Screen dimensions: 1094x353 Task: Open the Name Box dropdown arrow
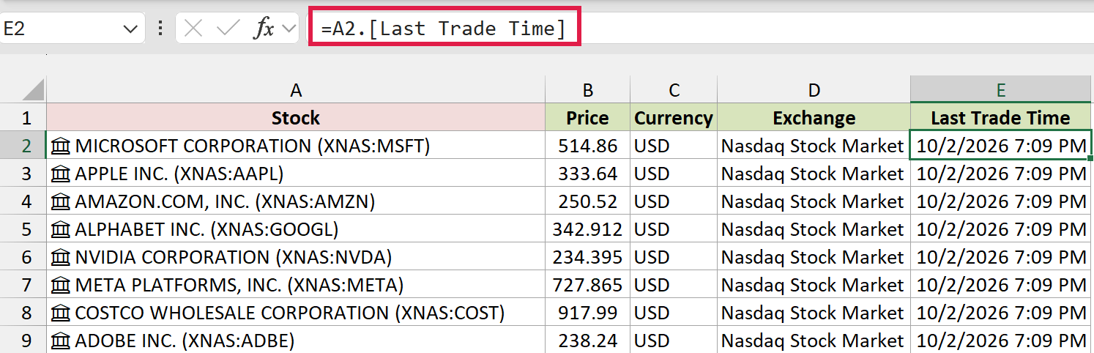pyautogui.click(x=130, y=29)
